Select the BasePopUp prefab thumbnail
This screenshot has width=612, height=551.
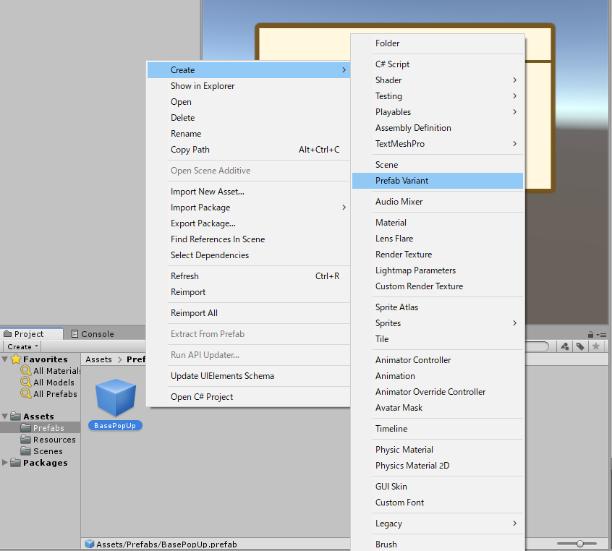click(x=115, y=397)
